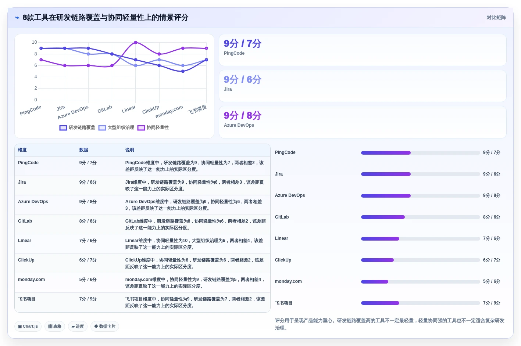The height and width of the screenshot is (346, 521).
Task: Select the 飞书项目 row name in table
Action: point(27,299)
